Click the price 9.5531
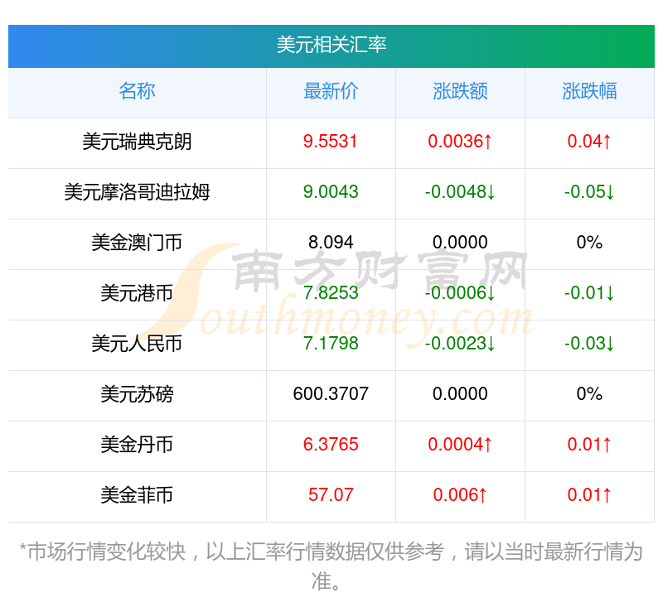The height and width of the screenshot is (607, 663). point(331,142)
